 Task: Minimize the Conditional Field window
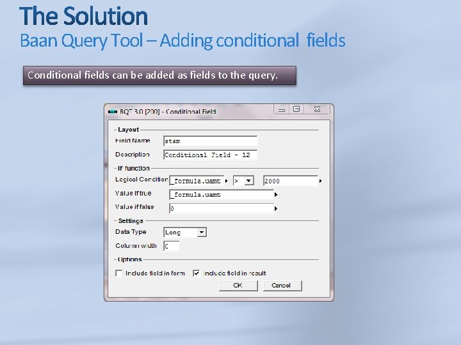(x=281, y=109)
